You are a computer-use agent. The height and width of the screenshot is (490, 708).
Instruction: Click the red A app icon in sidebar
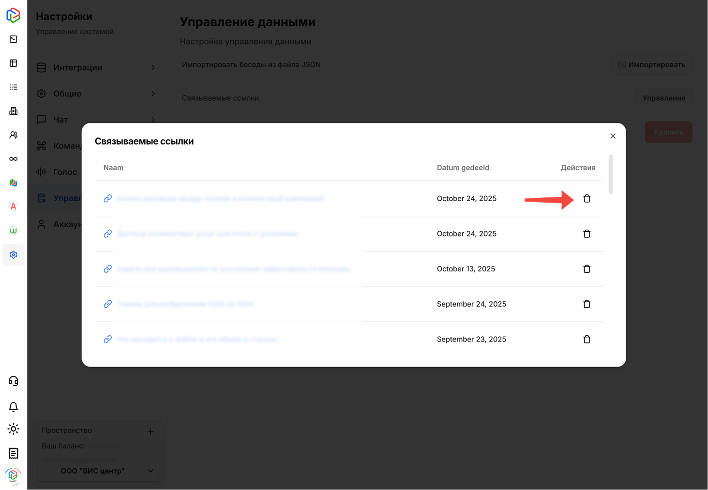point(13,207)
